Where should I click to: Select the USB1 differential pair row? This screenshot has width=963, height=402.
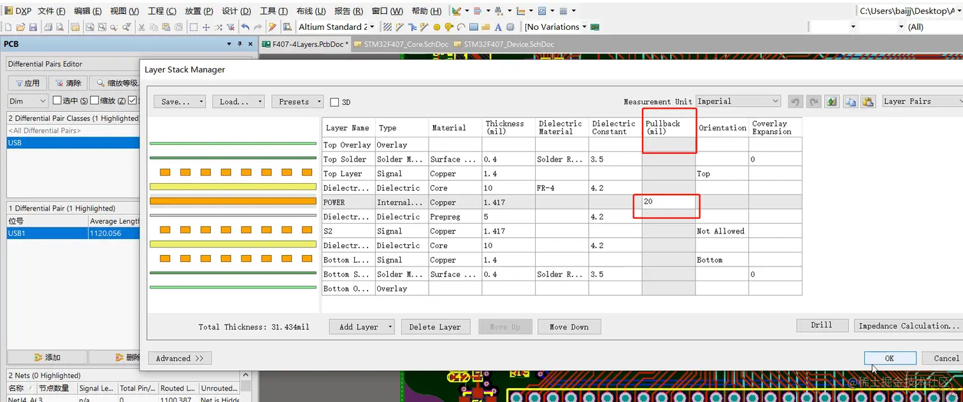pos(73,233)
